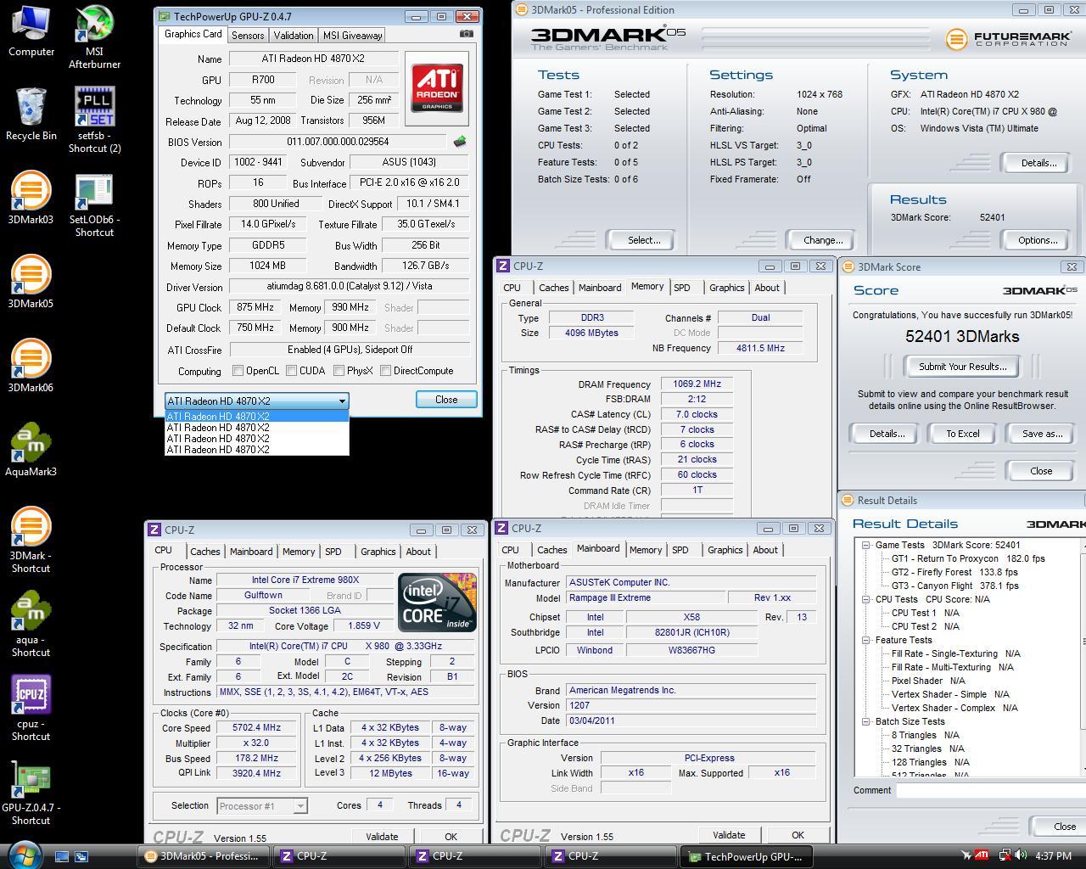Click Select... button under Tests
Viewport: 1086px width, 869px height.
click(644, 240)
